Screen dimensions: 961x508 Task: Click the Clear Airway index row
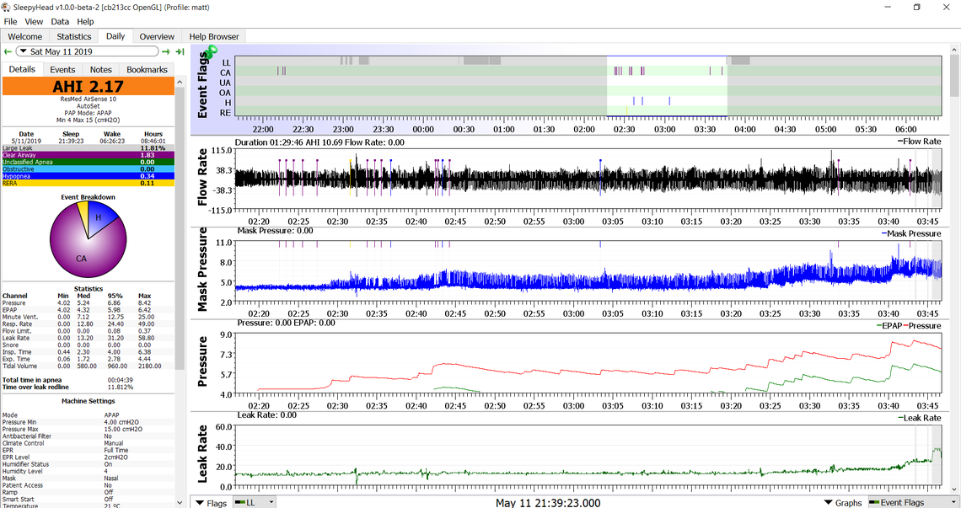pos(89,156)
